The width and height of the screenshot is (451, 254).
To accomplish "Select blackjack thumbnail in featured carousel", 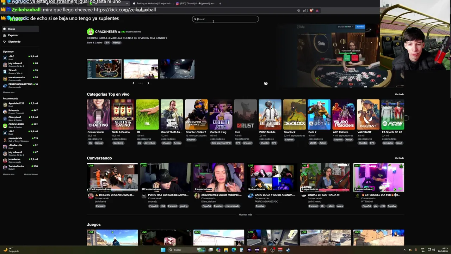I will 104,69.
